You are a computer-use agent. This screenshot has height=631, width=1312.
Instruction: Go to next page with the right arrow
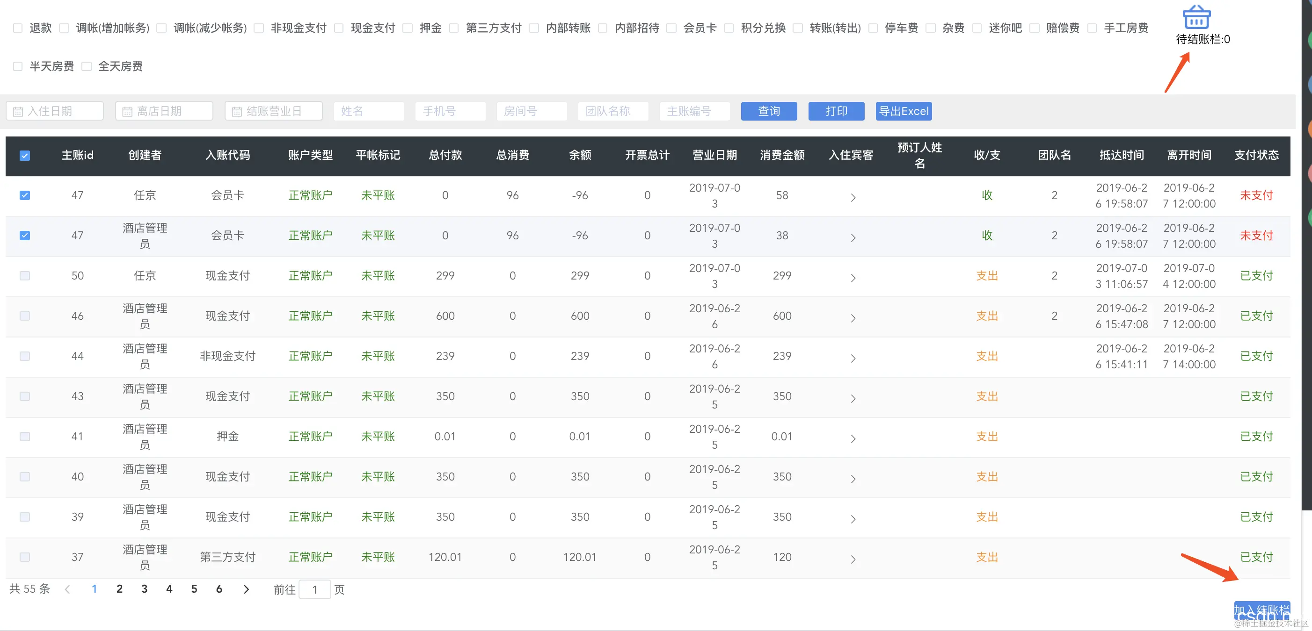[246, 589]
